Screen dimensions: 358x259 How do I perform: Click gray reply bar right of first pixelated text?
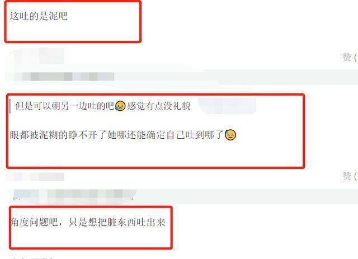[x=236, y=77]
